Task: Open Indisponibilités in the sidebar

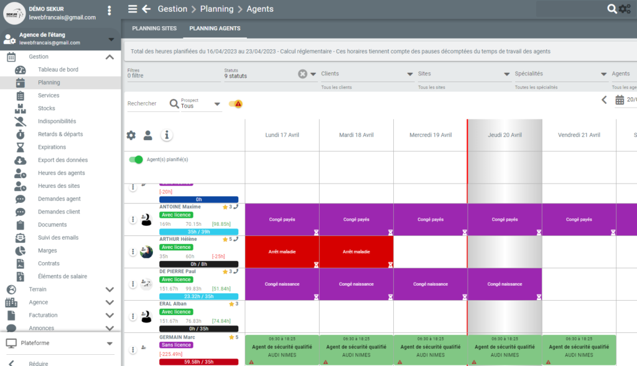Action: pos(57,121)
